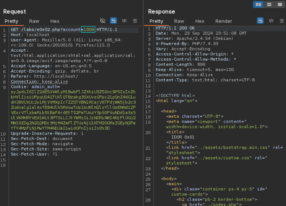Image resolution: width=286 pixels, height=206 pixels.
Task: Open the Response Render tab
Action: pyautogui.click(x=224, y=21)
